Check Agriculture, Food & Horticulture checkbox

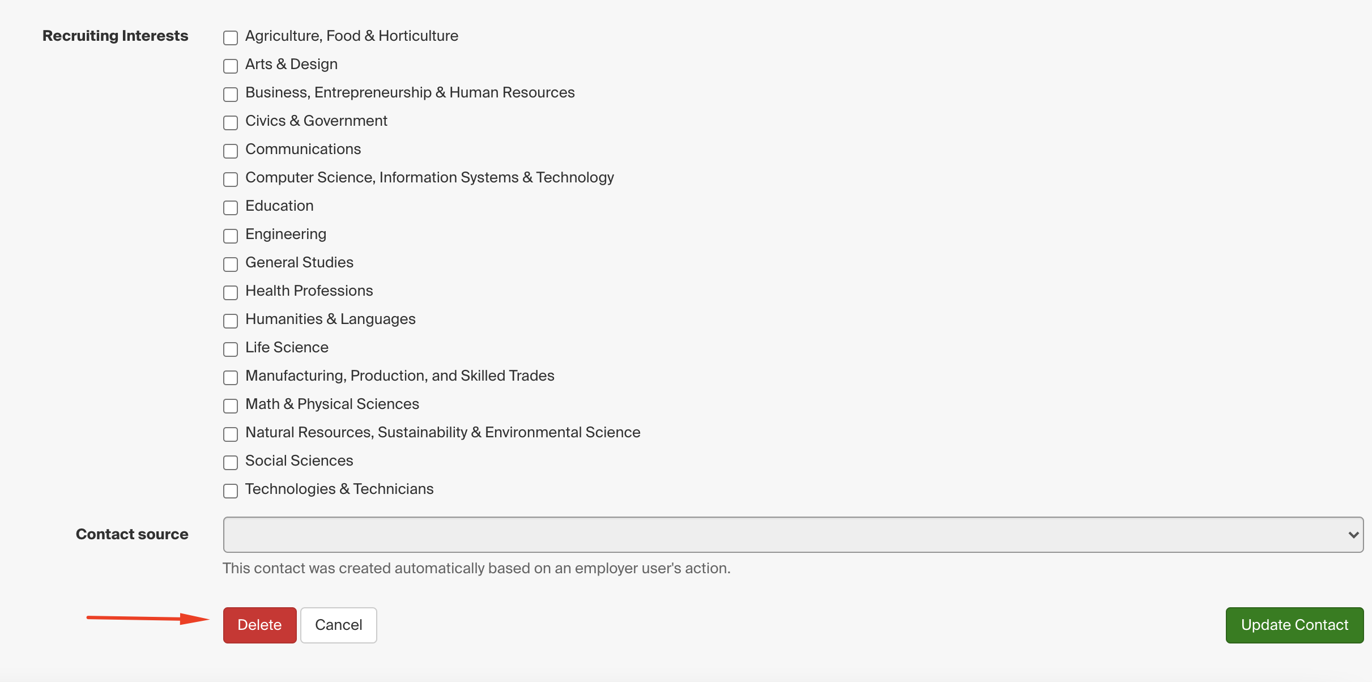click(230, 38)
